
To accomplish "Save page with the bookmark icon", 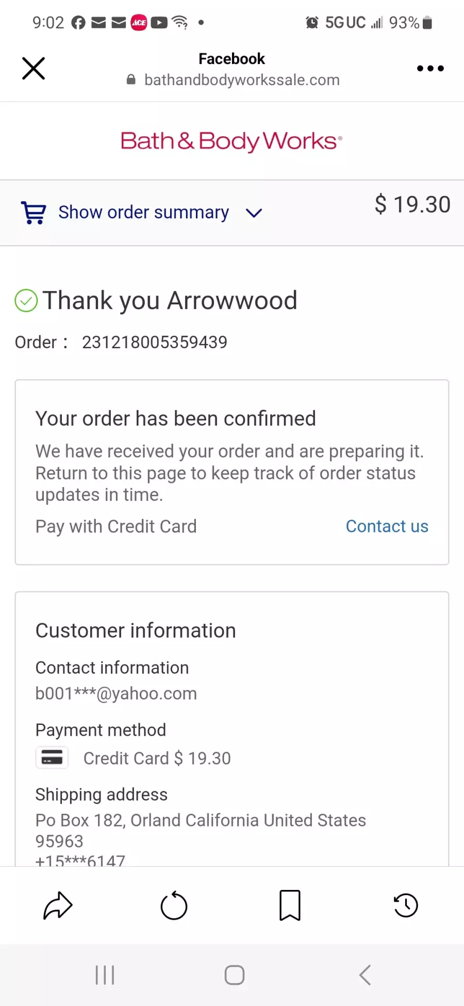I will pyautogui.click(x=290, y=905).
